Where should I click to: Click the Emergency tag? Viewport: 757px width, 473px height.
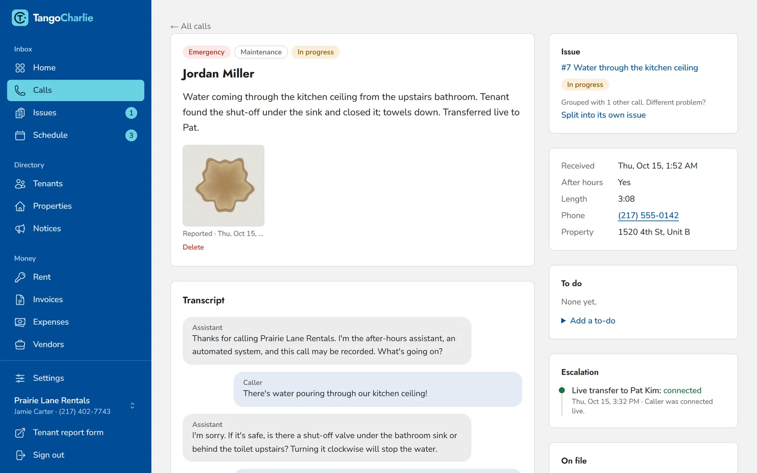click(206, 52)
